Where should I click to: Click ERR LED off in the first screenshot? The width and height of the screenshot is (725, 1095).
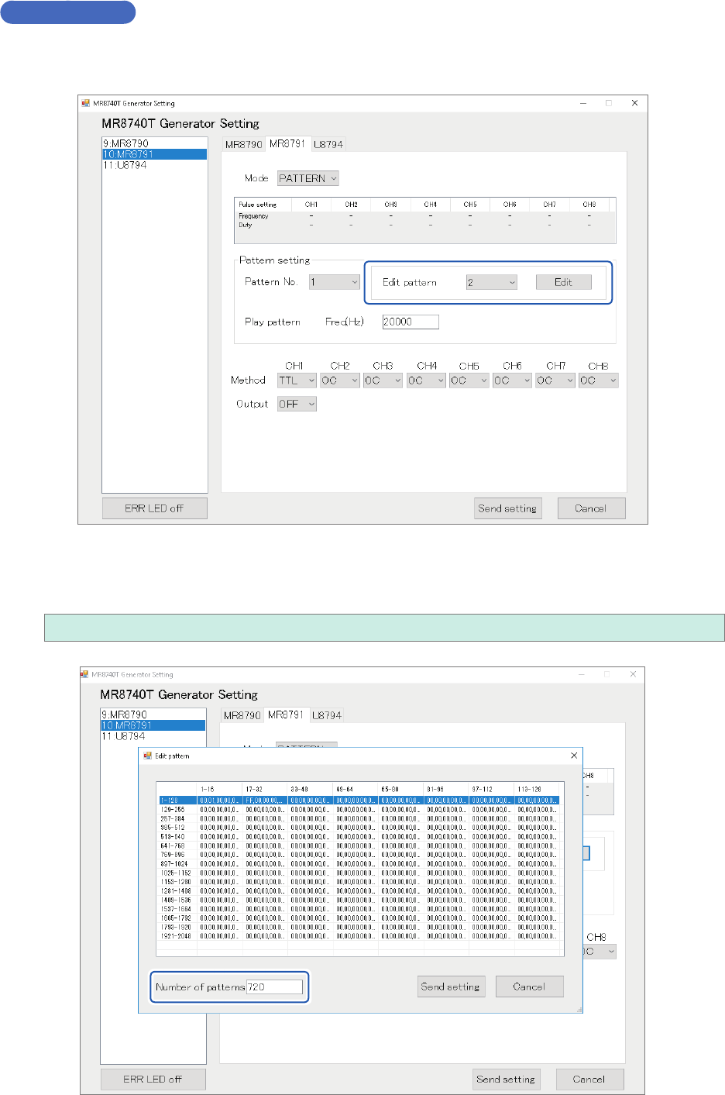[154, 508]
